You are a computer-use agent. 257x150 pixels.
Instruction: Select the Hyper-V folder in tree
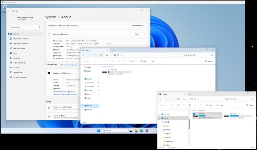(x=167, y=134)
